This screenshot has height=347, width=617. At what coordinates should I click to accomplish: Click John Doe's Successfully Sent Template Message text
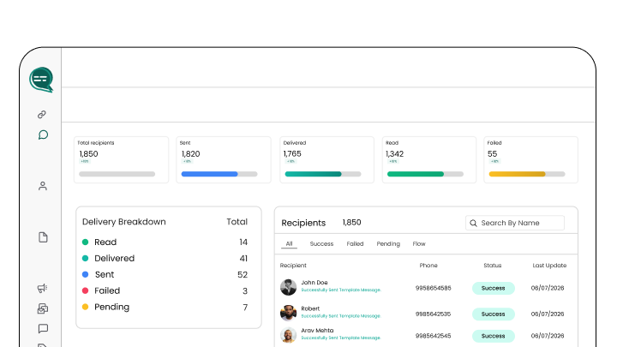coord(341,290)
